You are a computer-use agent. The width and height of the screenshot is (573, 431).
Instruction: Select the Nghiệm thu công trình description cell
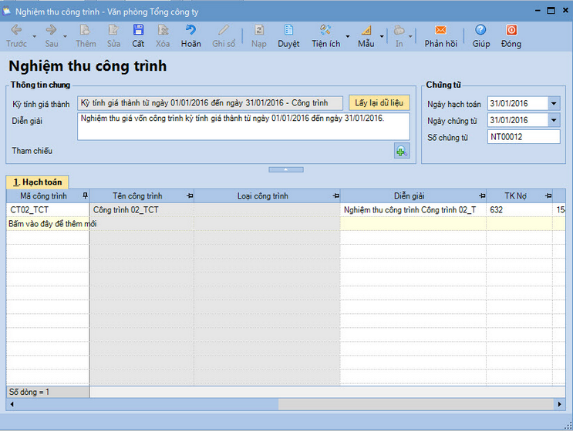point(413,209)
